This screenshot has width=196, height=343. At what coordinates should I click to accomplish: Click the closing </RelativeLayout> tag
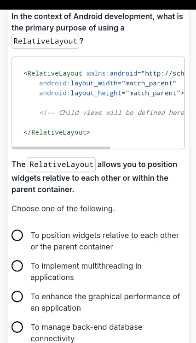coord(57,132)
